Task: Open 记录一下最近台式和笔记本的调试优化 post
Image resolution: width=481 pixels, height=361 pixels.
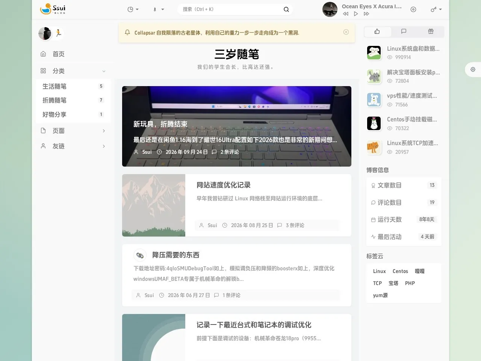Action: pyautogui.click(x=254, y=325)
